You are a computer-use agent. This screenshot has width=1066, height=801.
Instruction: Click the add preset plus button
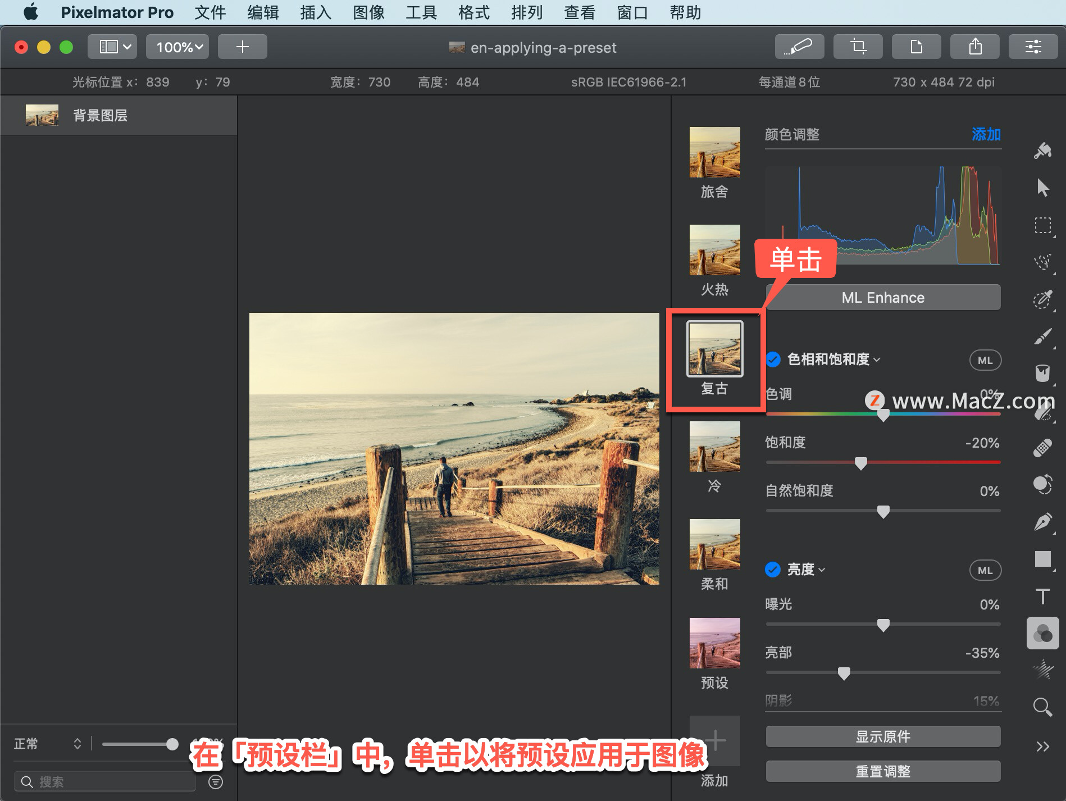pyautogui.click(x=714, y=740)
